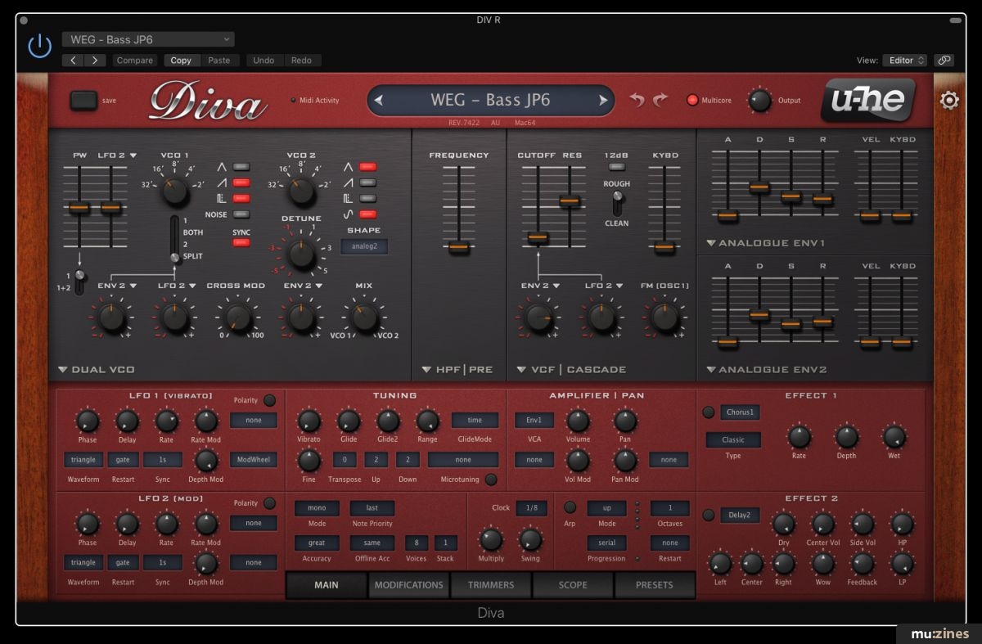Adjust the VCO 2 octave knob
The image size is (982, 644).
(301, 191)
